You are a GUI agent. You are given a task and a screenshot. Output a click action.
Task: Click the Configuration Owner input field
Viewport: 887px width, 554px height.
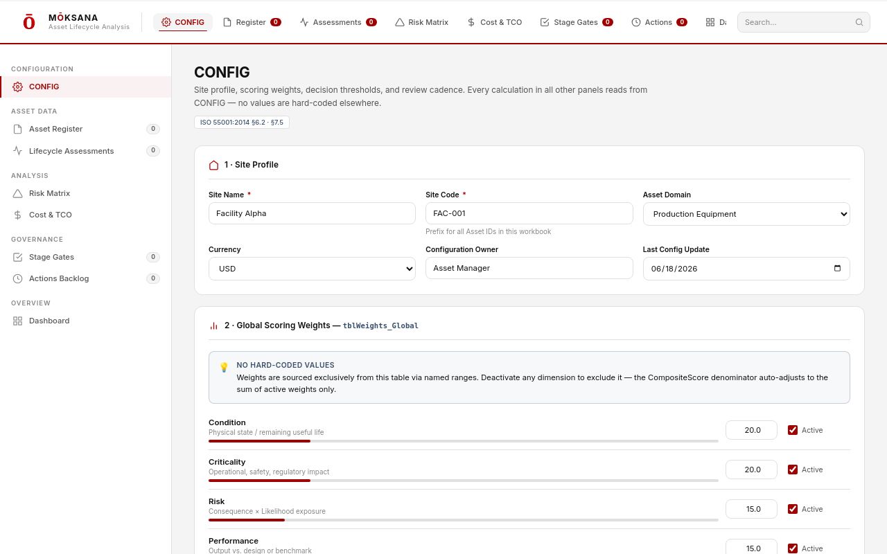point(529,268)
